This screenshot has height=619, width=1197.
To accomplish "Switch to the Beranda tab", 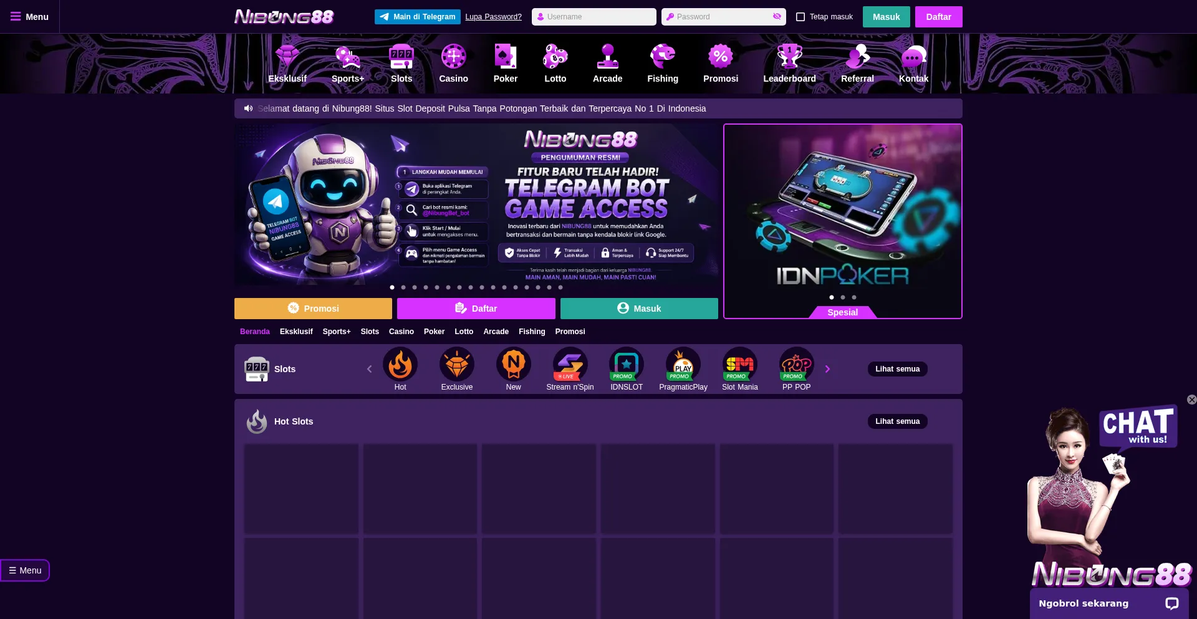I will pos(255,332).
